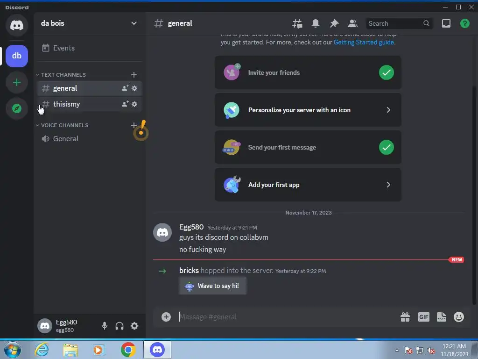
Task: Click the Invite your friends card
Action: point(308,72)
